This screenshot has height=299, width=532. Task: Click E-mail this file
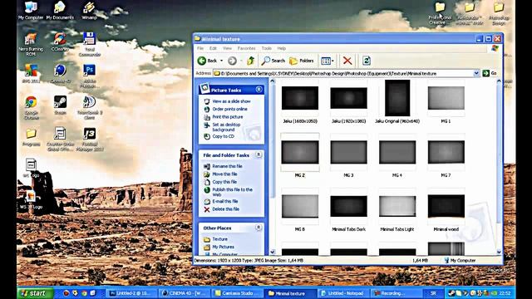(x=225, y=201)
